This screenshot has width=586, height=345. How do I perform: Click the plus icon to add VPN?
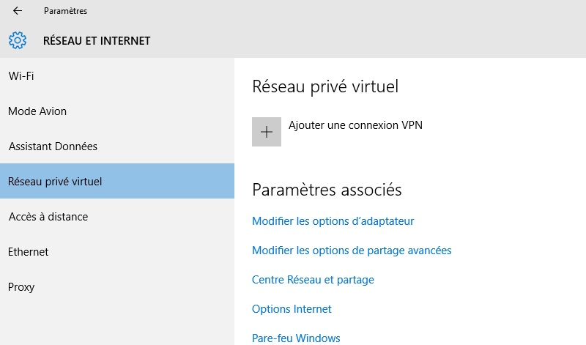tap(267, 132)
